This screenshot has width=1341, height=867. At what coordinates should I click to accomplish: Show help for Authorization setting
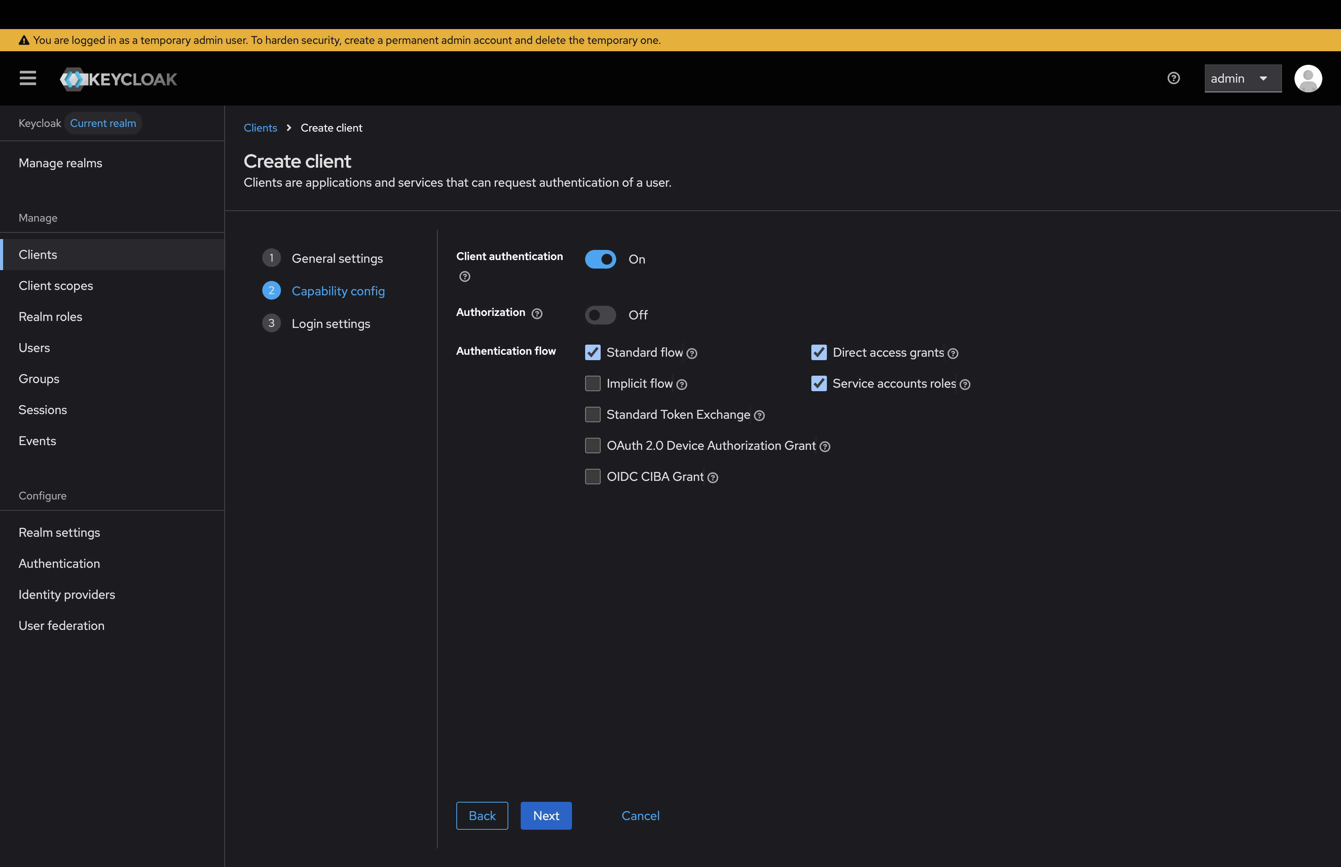(537, 314)
